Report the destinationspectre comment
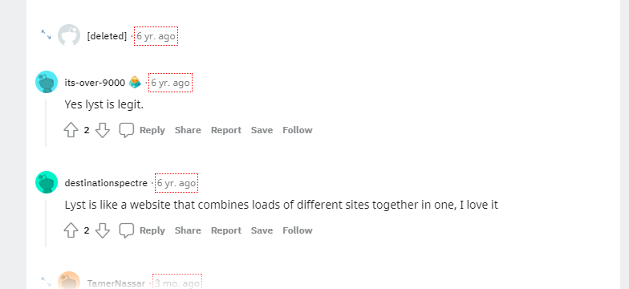This screenshot has width=629, height=289. [x=226, y=230]
